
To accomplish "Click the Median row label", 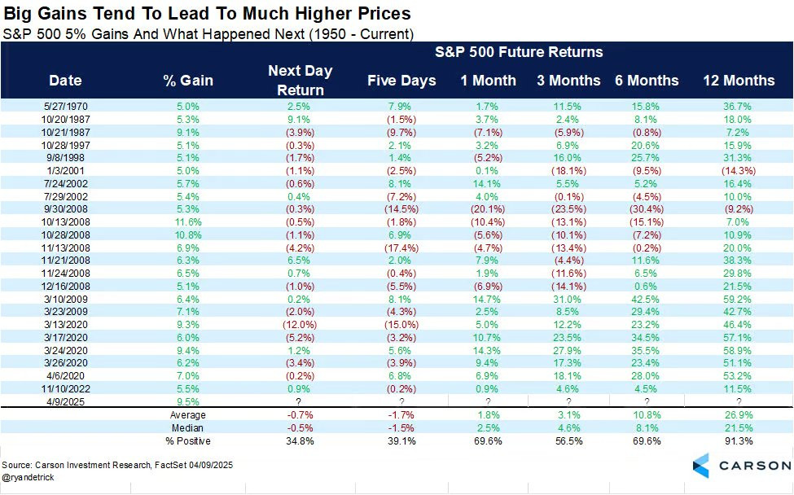I will click(x=188, y=428).
